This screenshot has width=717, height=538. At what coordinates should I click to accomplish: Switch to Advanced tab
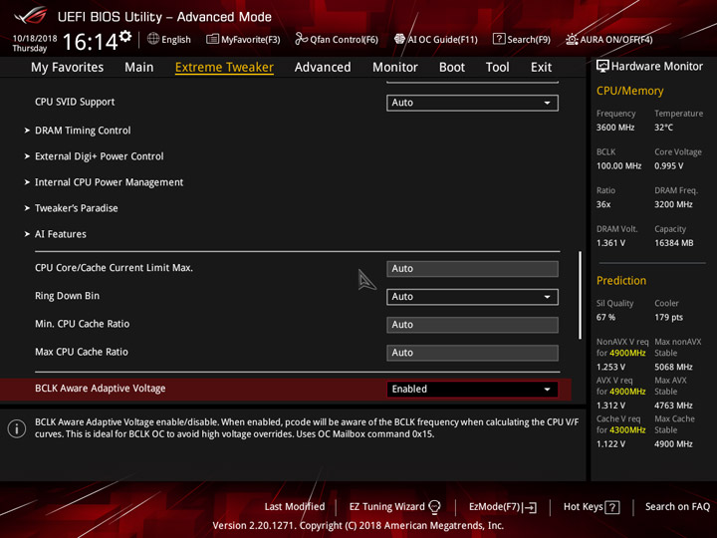point(323,68)
